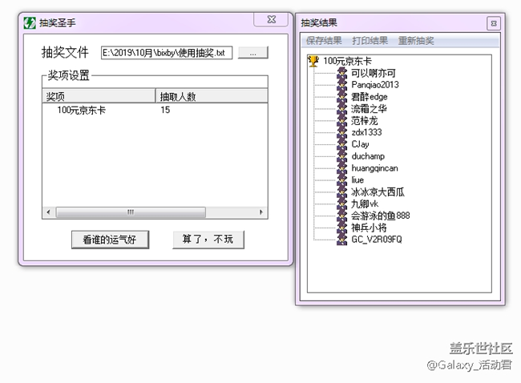
Task: Select winner 流霜之华 in results
Action: (369, 109)
